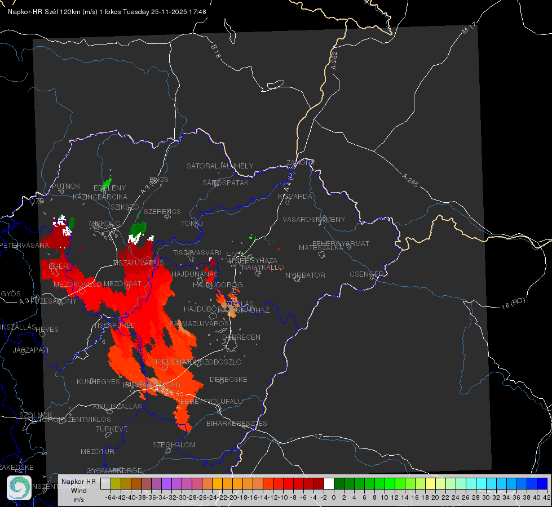Click the SÁROSPATAK label
Image resolution: width=552 pixels, height=507 pixels.
pyautogui.click(x=226, y=183)
